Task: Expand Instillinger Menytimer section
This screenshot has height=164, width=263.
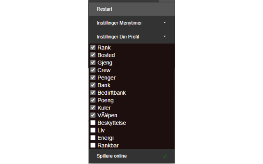Action: coord(119,23)
